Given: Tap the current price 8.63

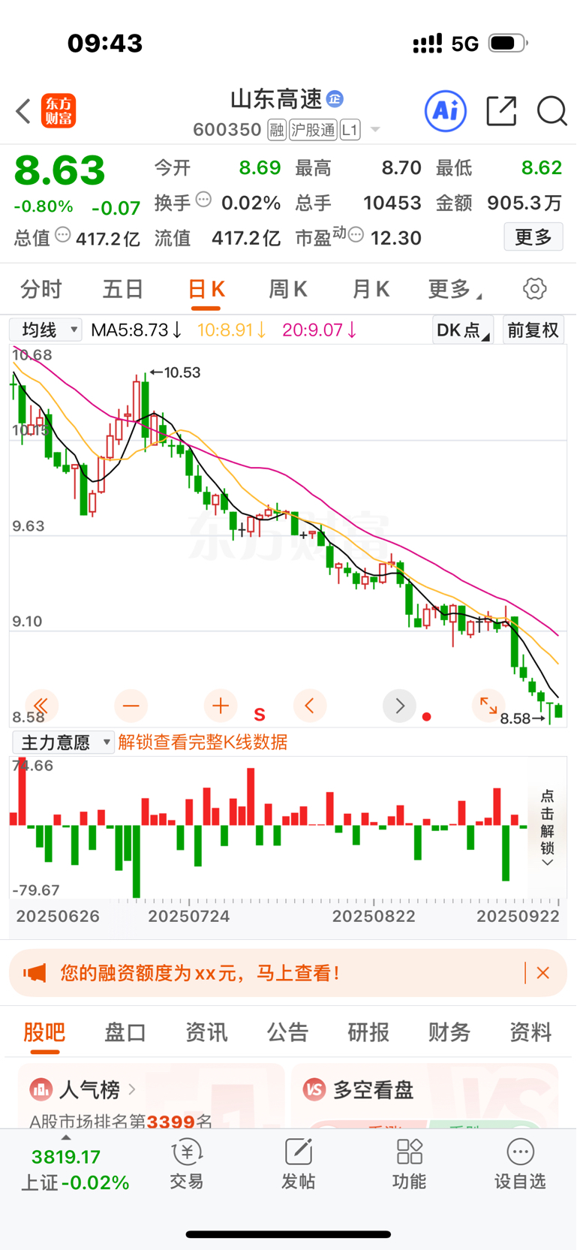Looking at the screenshot, I should pyautogui.click(x=60, y=170).
